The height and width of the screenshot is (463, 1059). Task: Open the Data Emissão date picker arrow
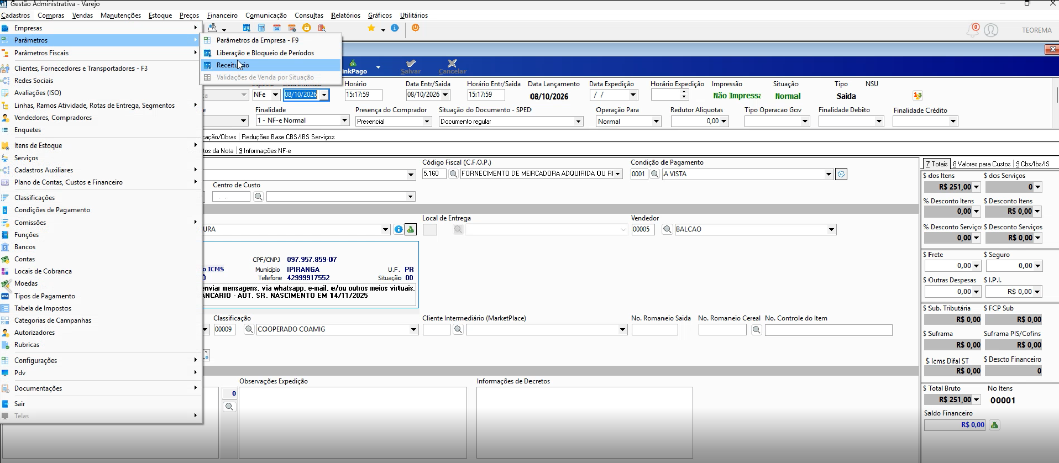point(324,95)
